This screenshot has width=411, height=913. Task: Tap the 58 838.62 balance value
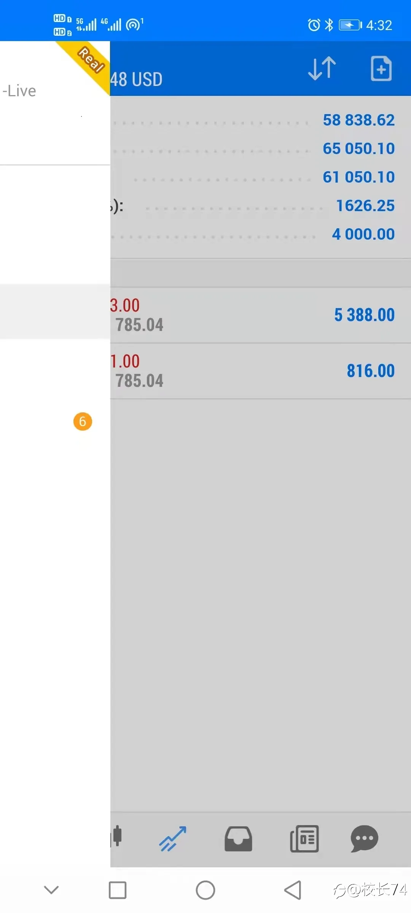pos(358,120)
